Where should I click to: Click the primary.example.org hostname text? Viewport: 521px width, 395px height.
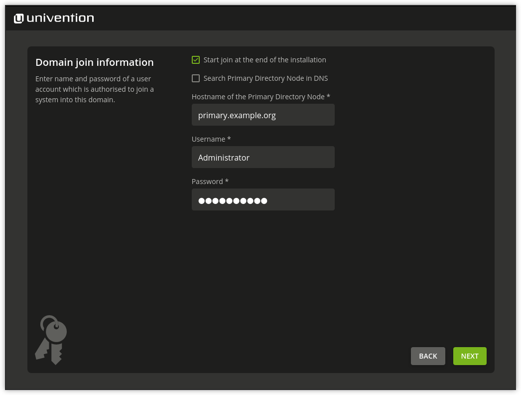click(237, 115)
